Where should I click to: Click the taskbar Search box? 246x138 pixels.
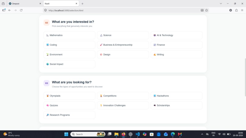click(88, 134)
